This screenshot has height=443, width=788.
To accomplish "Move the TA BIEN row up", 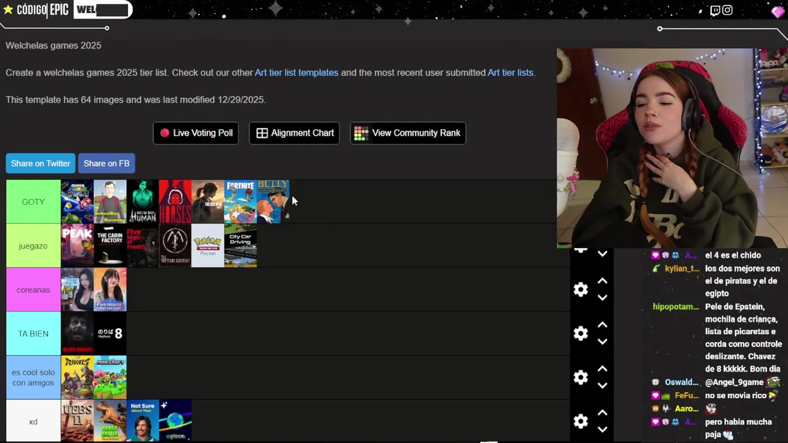I will [602, 325].
